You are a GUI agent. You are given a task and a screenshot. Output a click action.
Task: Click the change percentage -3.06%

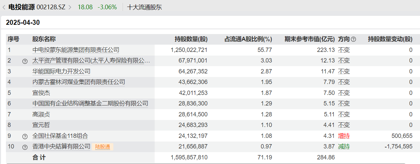pyautogui.click(x=107, y=7)
